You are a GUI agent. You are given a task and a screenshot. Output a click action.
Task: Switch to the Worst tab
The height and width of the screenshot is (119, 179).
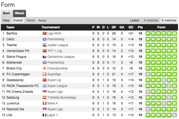(19, 13)
